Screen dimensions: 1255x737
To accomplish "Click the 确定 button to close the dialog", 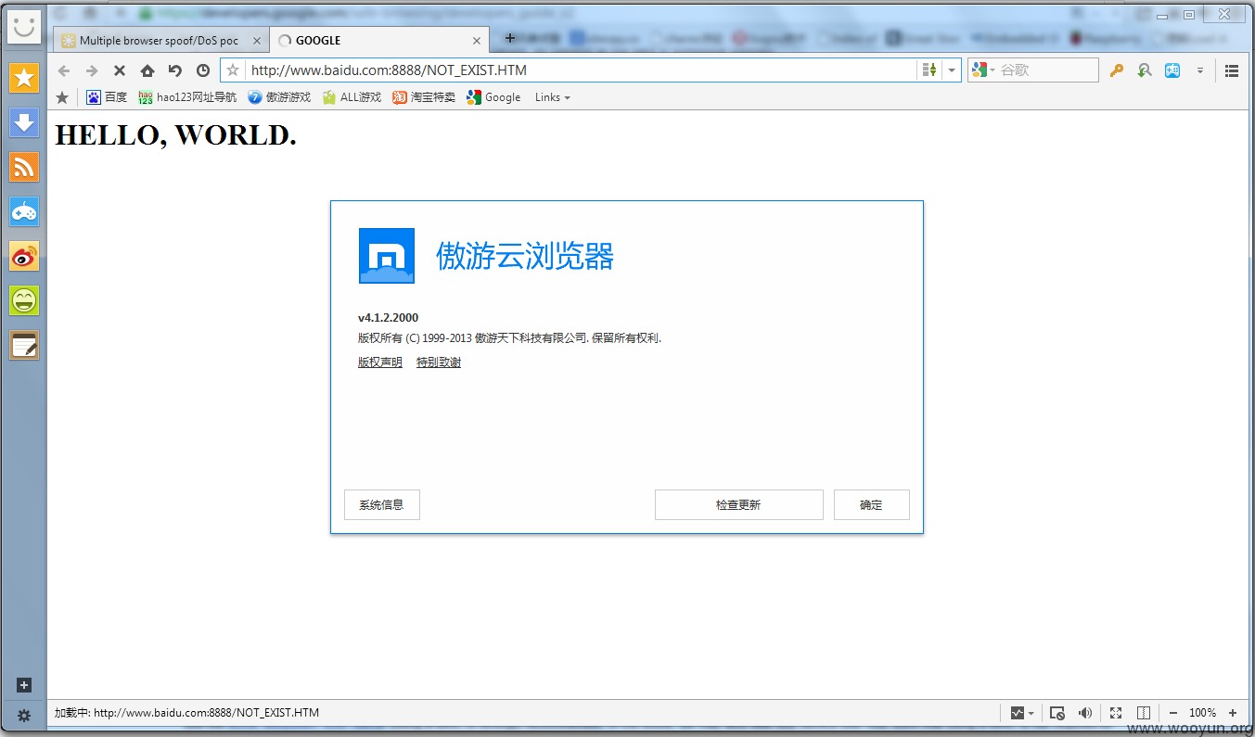I will coord(871,505).
